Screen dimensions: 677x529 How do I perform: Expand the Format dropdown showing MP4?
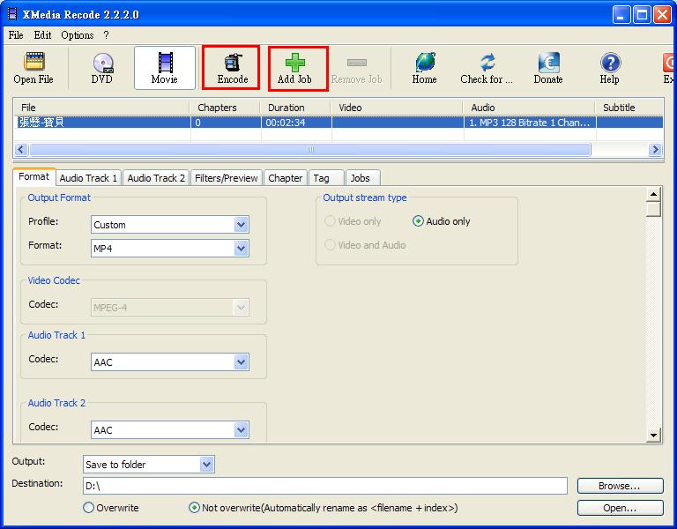tap(241, 249)
